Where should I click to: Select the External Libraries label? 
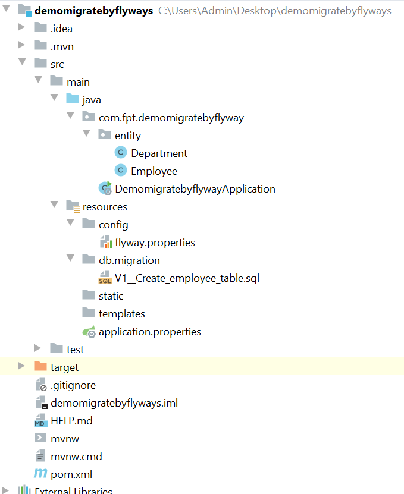[x=74, y=490]
